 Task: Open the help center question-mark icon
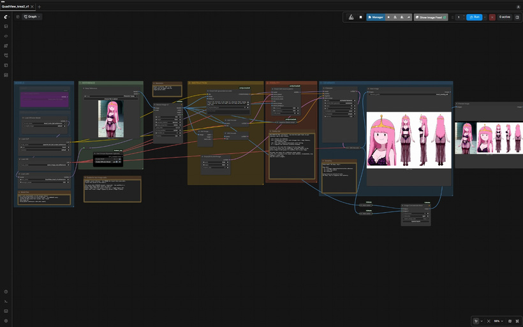[6, 292]
